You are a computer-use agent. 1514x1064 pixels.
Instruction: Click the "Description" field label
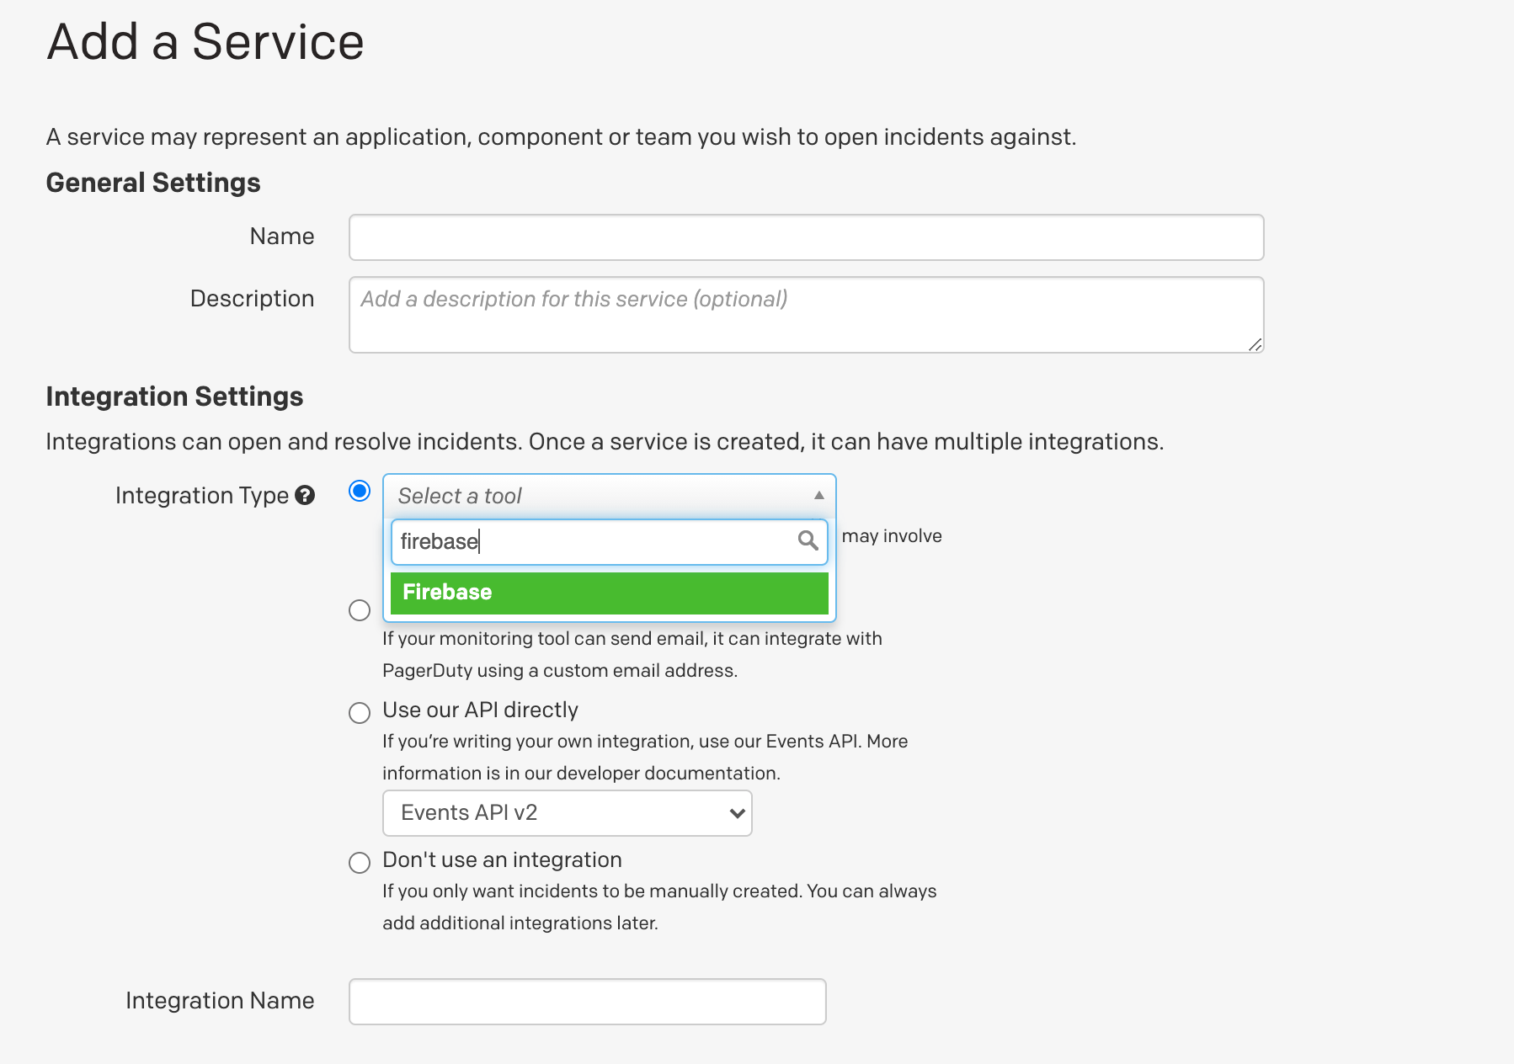[x=252, y=299]
